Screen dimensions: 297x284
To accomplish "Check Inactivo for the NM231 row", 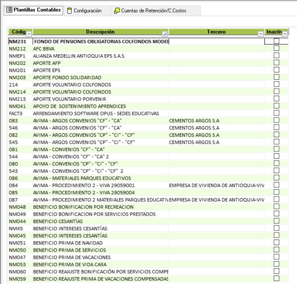I will point(276,41).
